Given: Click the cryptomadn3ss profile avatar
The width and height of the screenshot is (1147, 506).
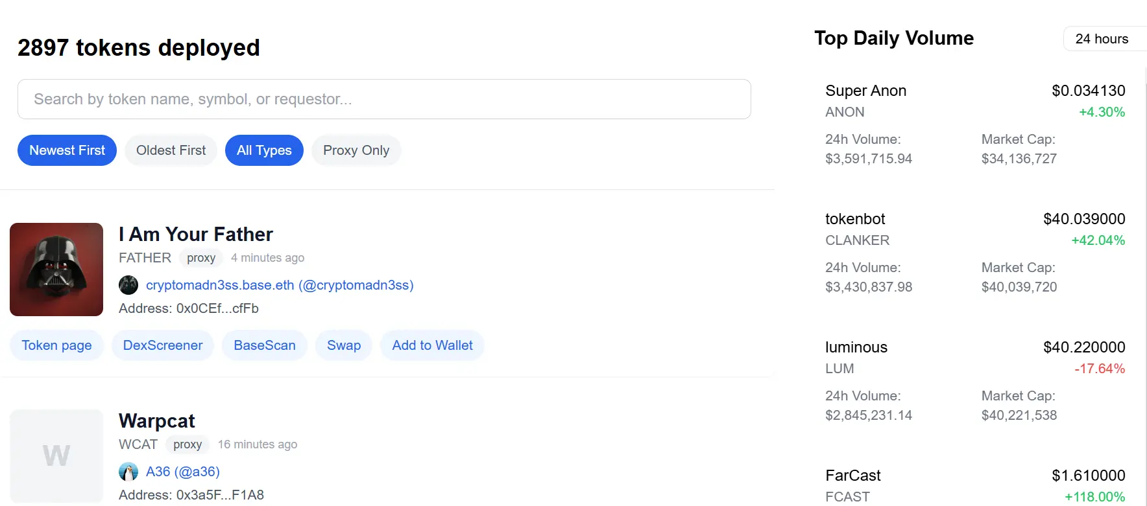Looking at the screenshot, I should pyautogui.click(x=128, y=285).
